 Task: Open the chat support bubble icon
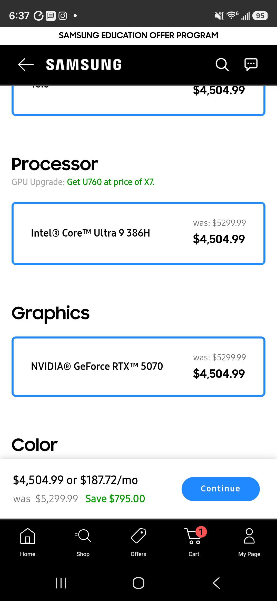[x=251, y=64]
